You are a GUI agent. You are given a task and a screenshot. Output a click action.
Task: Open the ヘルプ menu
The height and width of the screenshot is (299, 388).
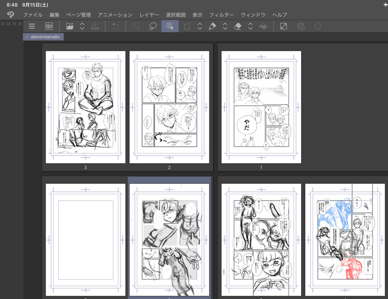point(280,15)
